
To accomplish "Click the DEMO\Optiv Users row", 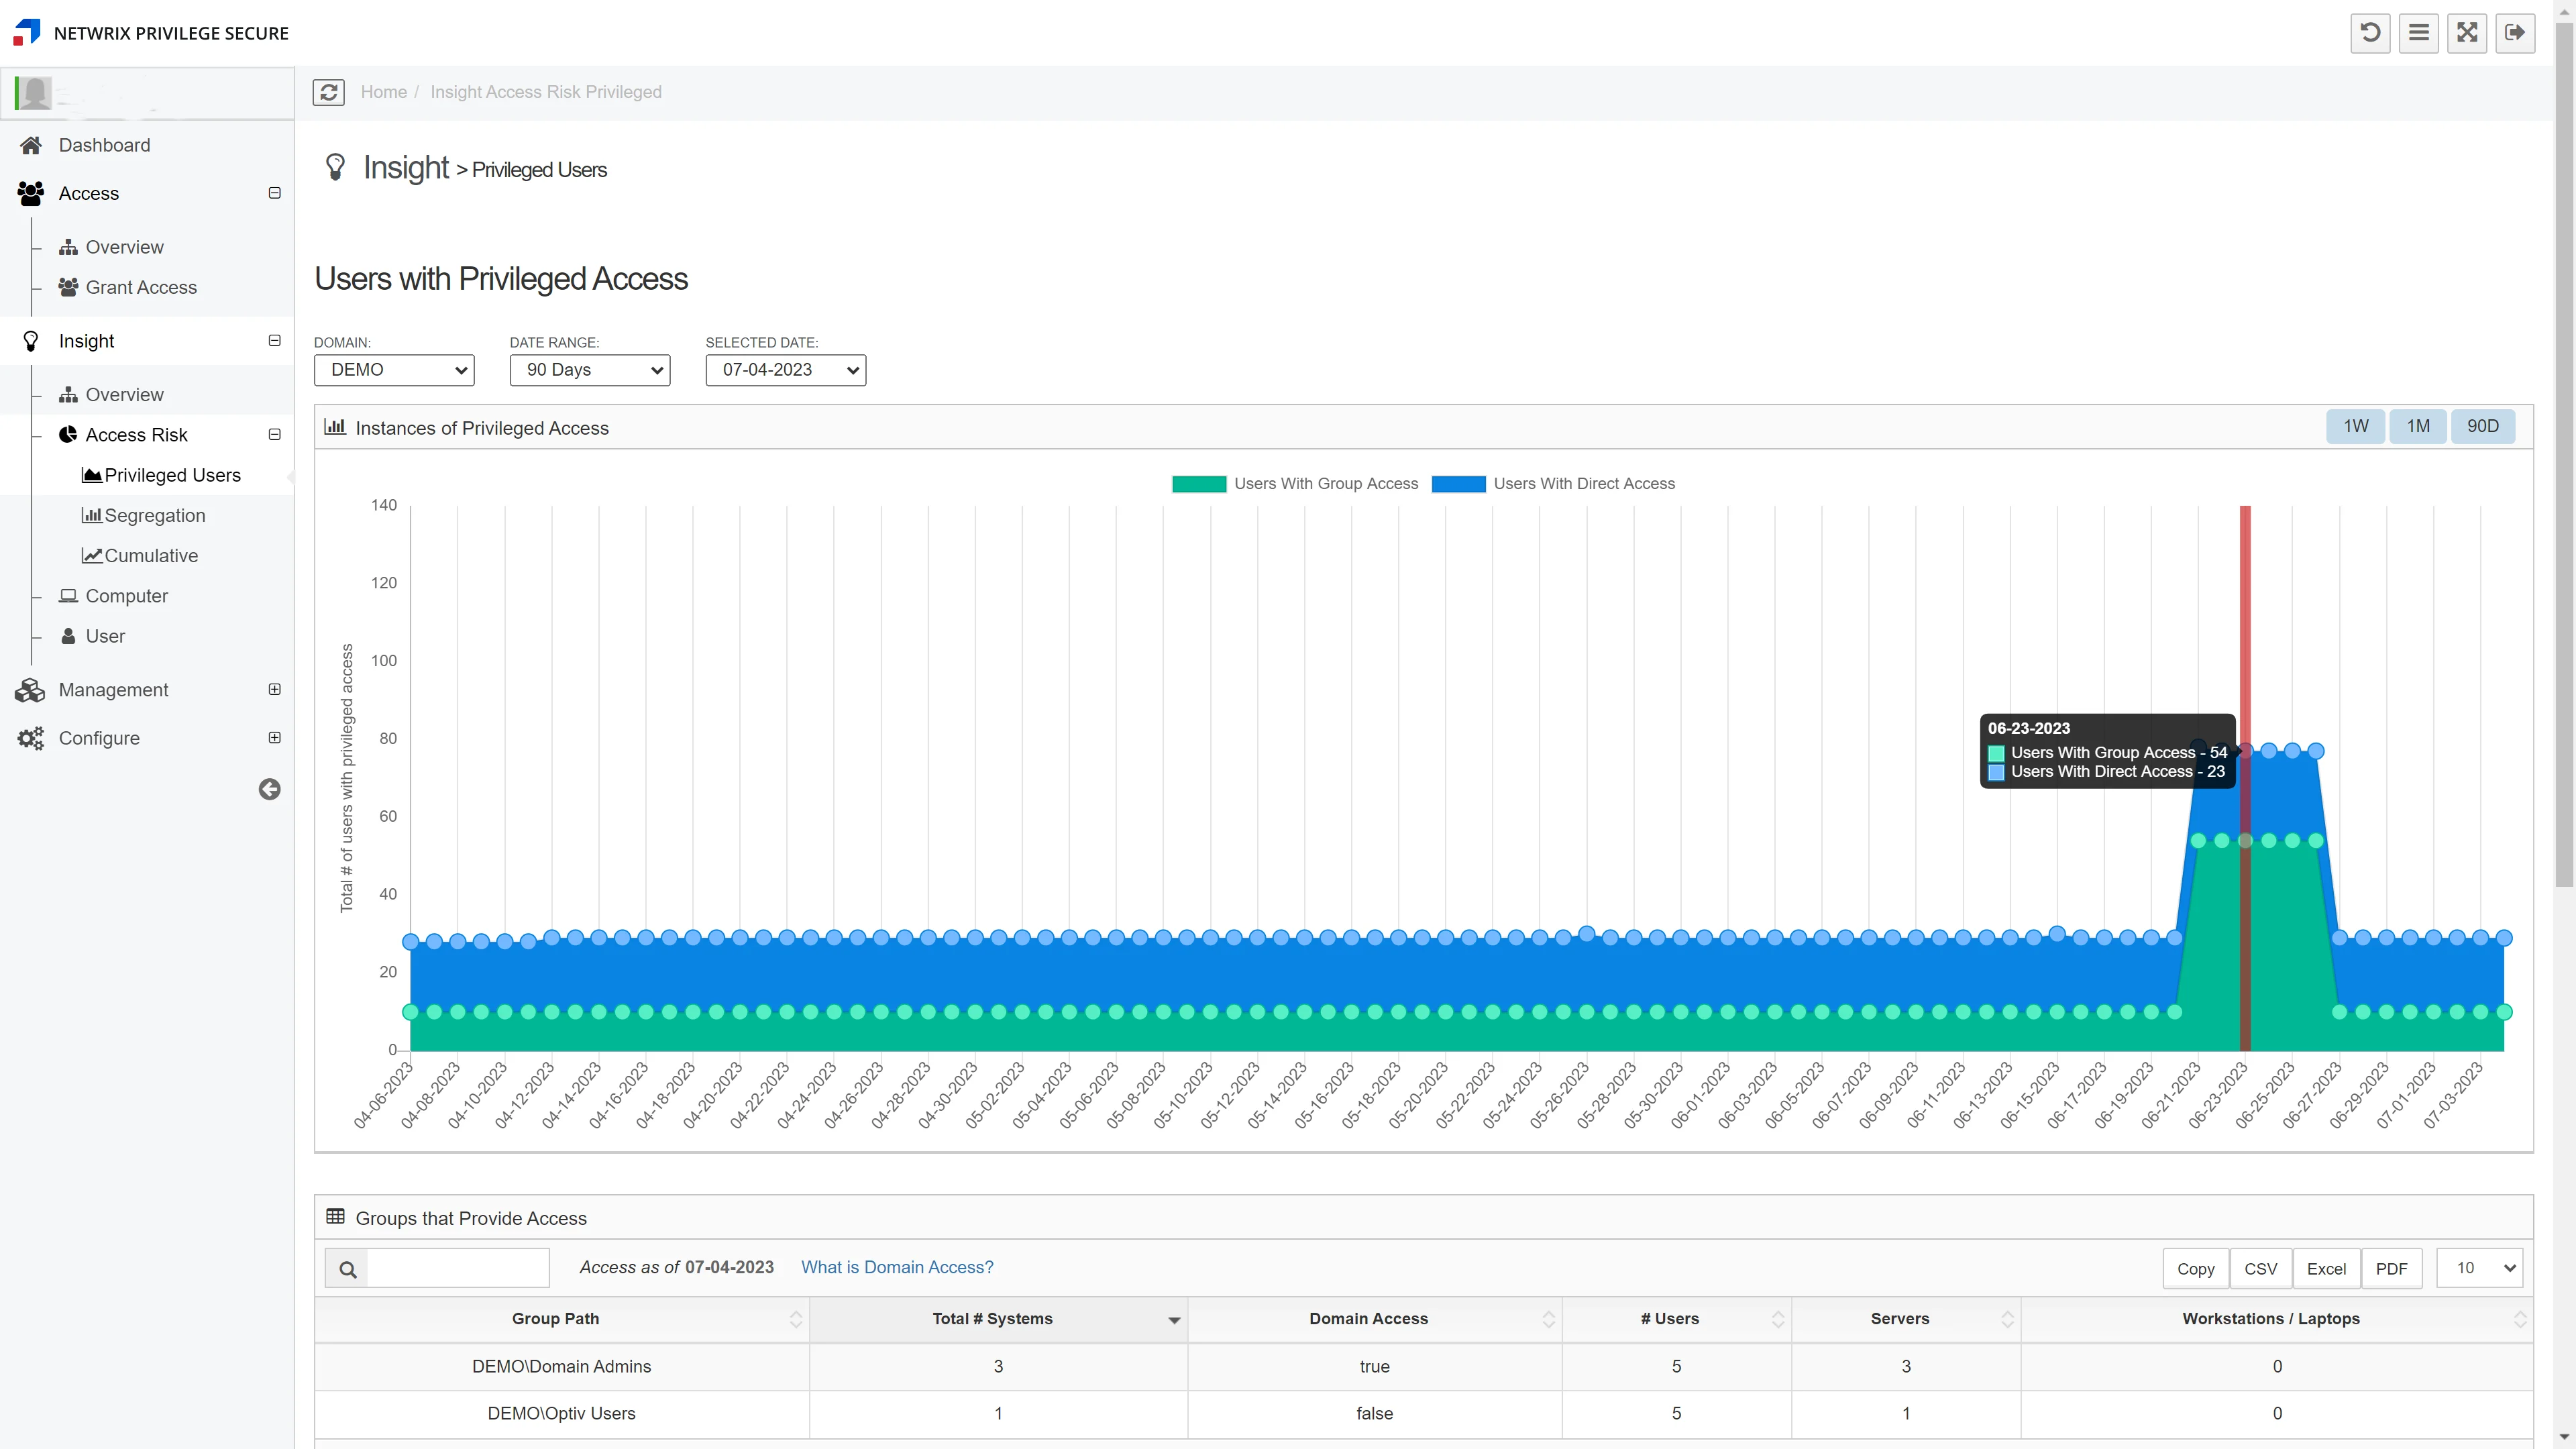I will [1424, 1413].
